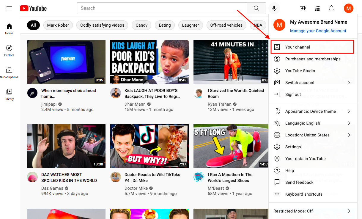Screen dimensions: 362x219
Task: Open Subscriptions in the left sidebar
Action: 9,73
